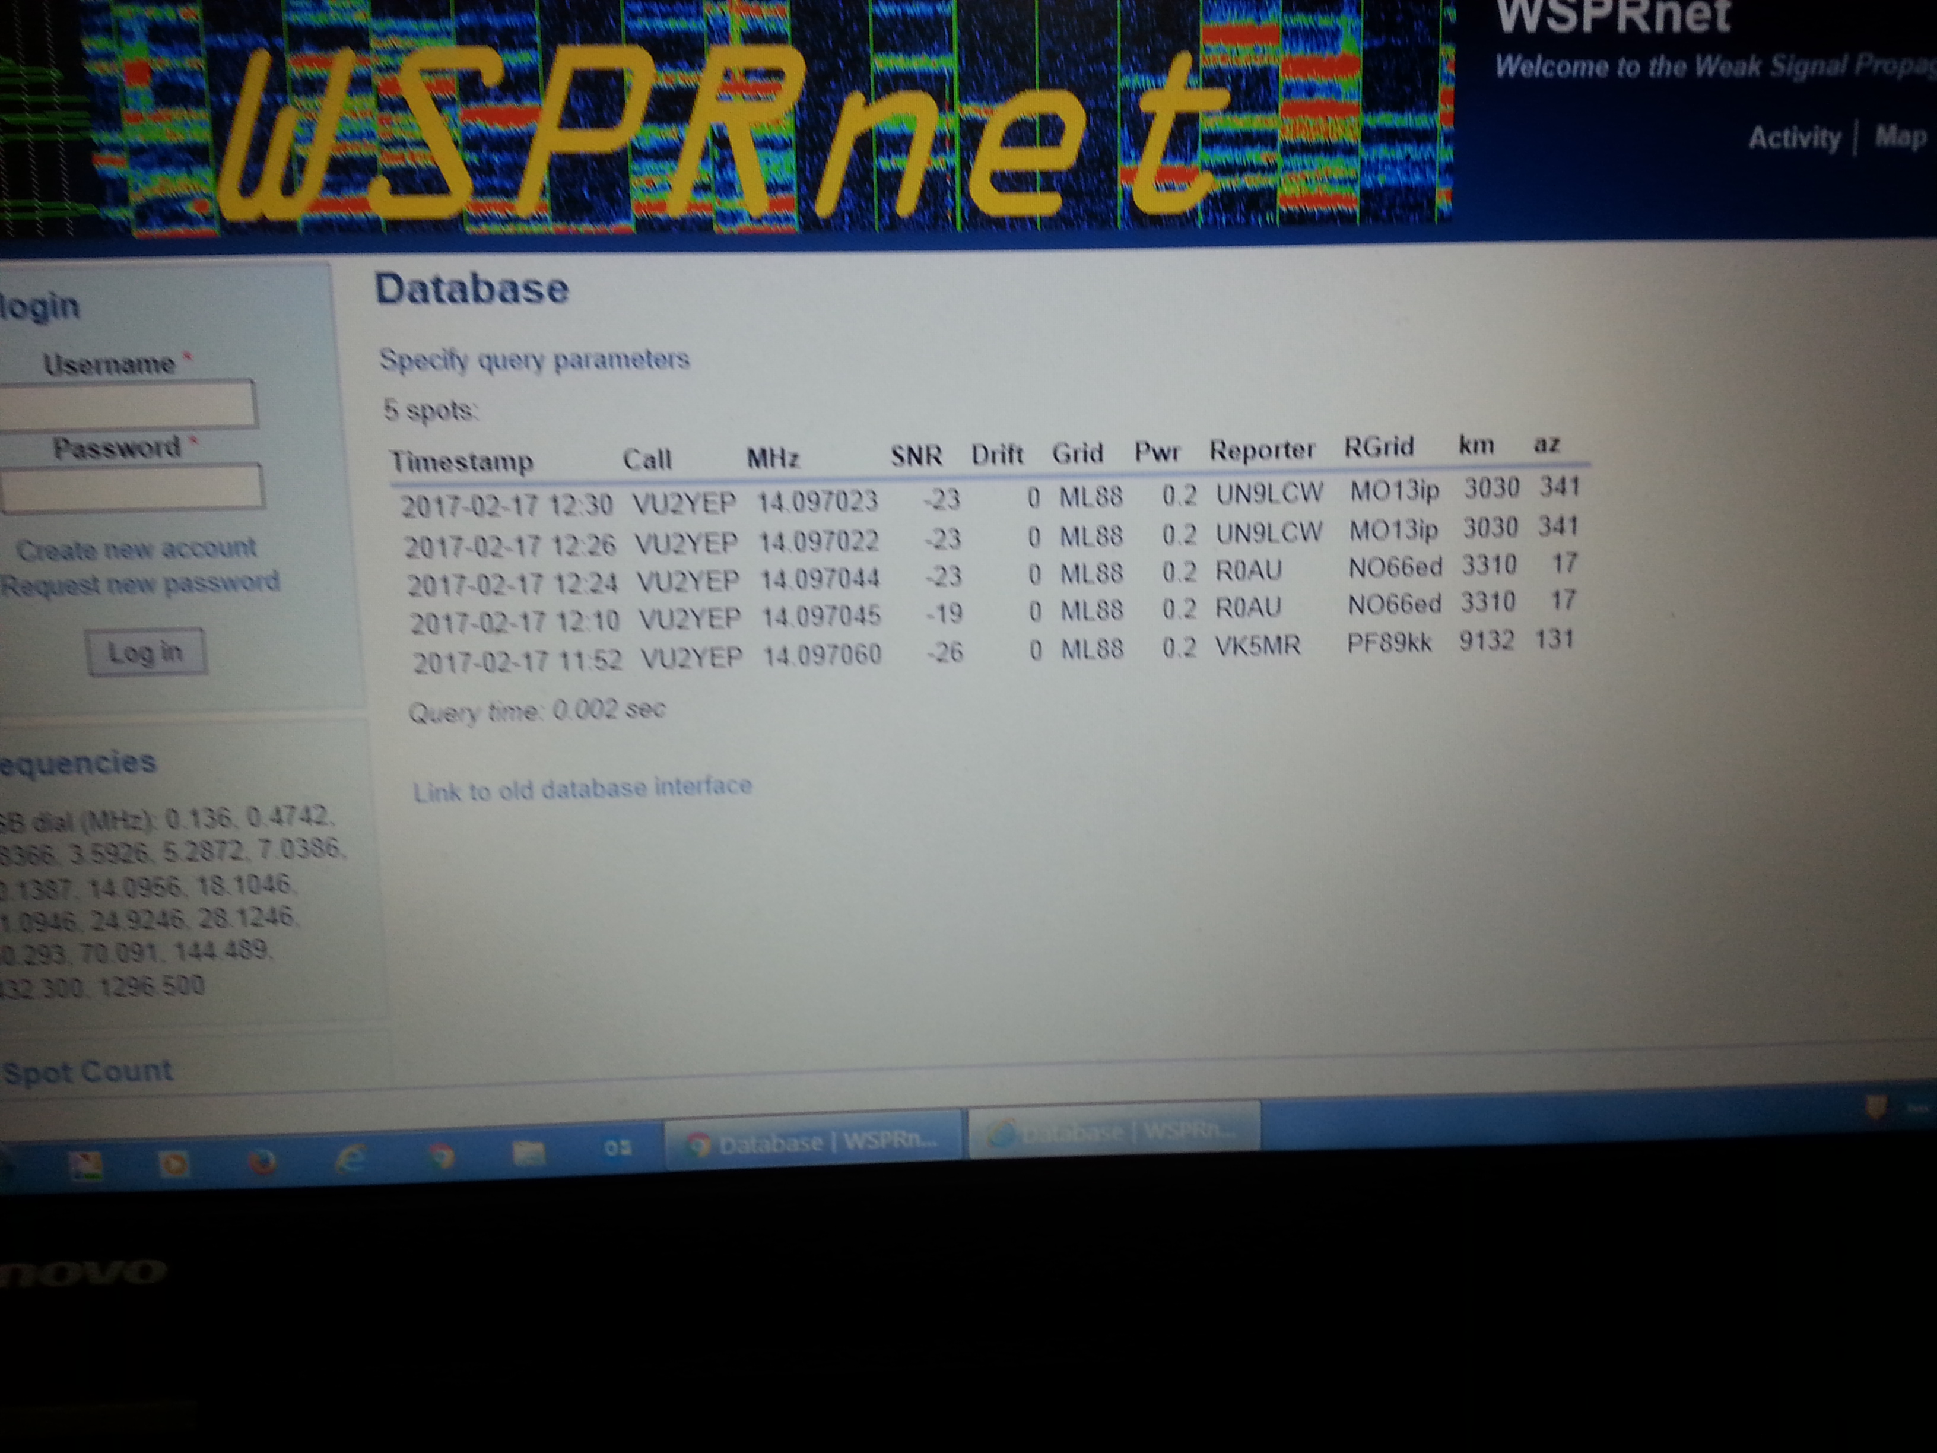Click reporter VK5MR
This screenshot has width=1937, height=1453.
click(1258, 646)
